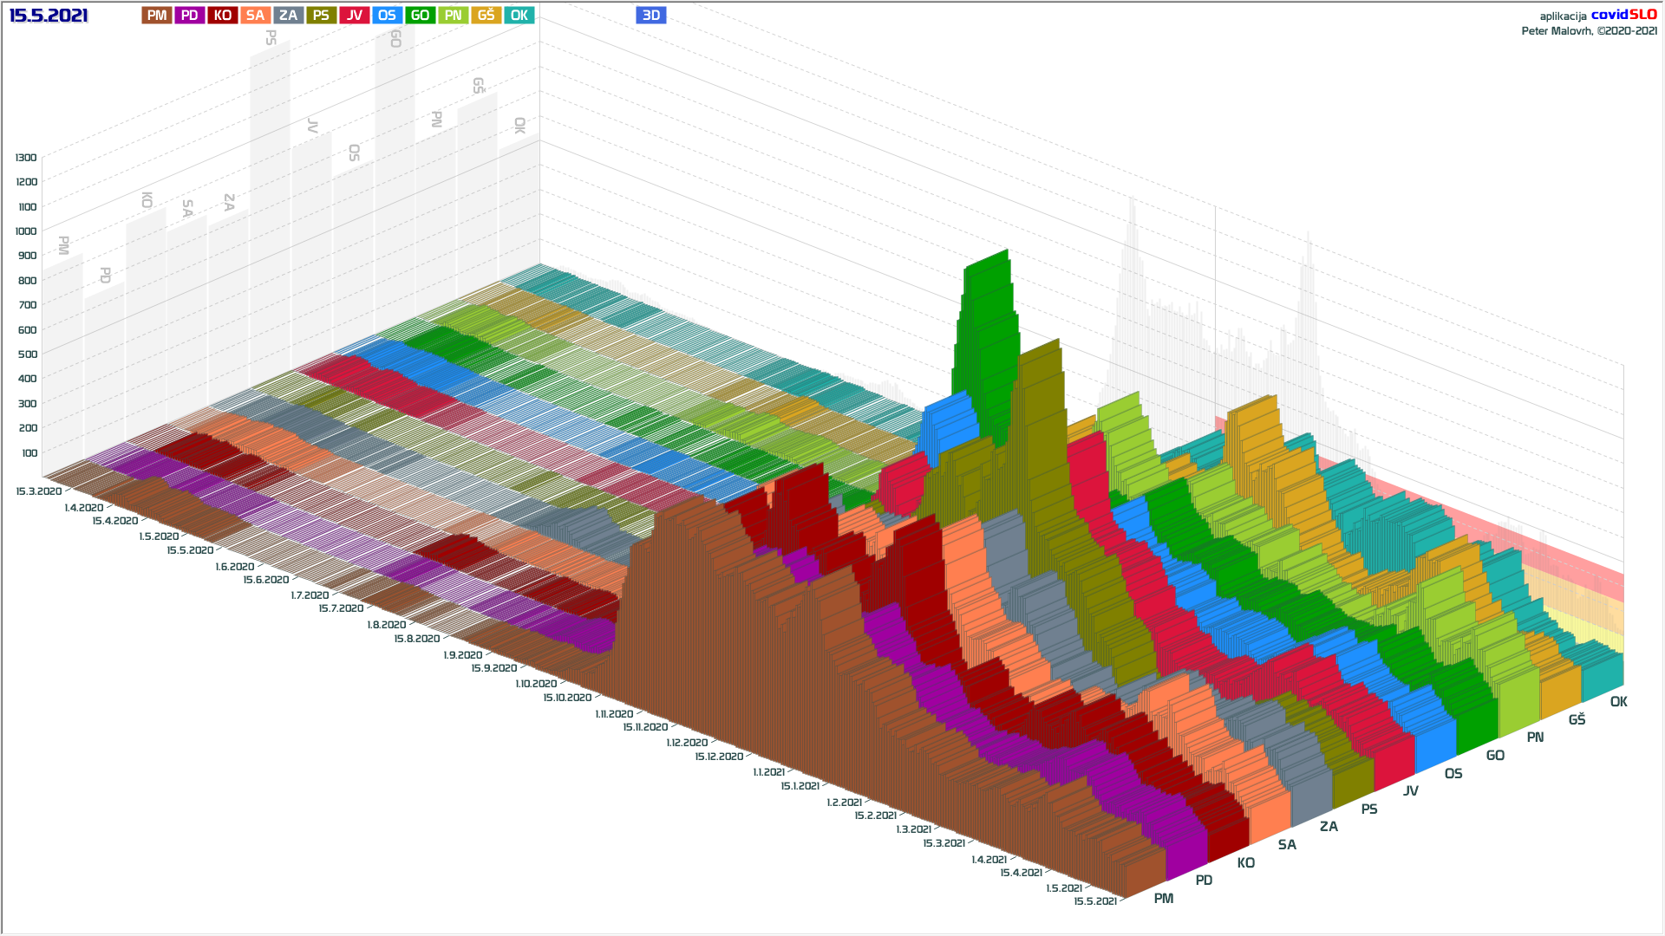1665x936 pixels.
Task: Toggle the OK teal legend button
Action: [519, 15]
